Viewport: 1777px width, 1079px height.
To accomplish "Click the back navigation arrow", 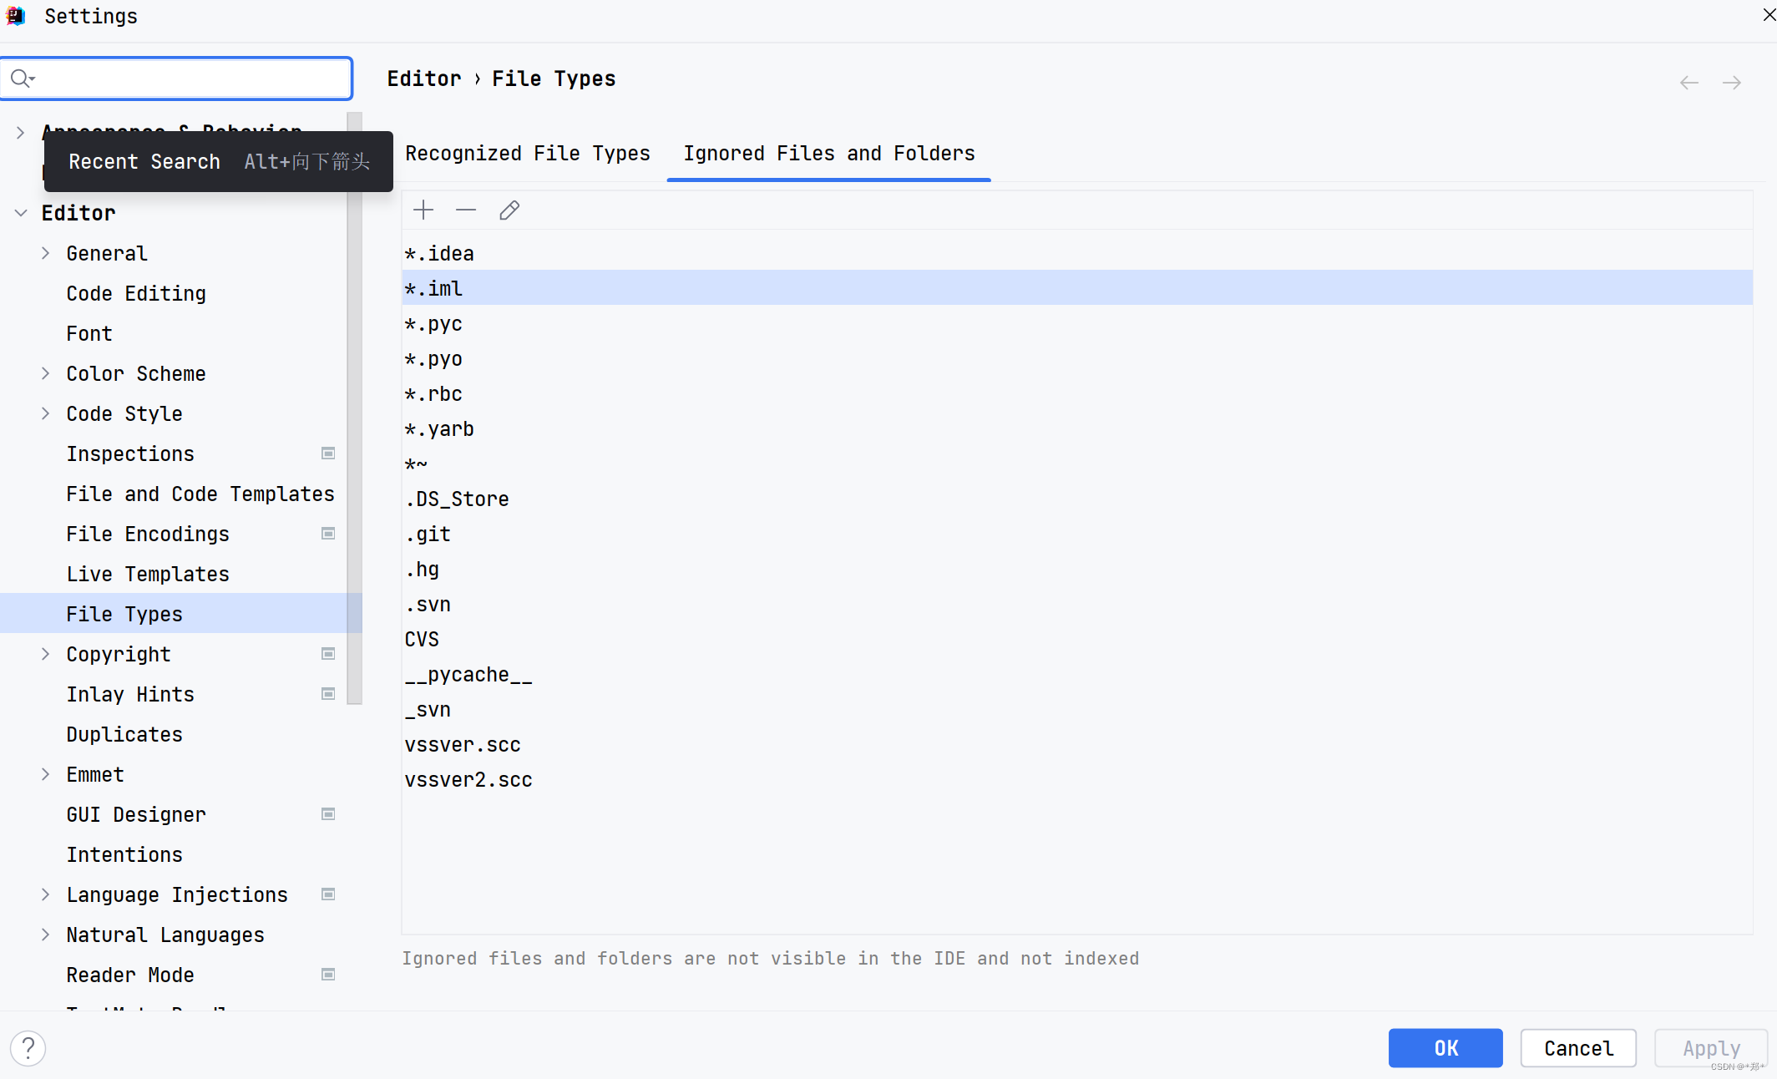I will tap(1688, 83).
